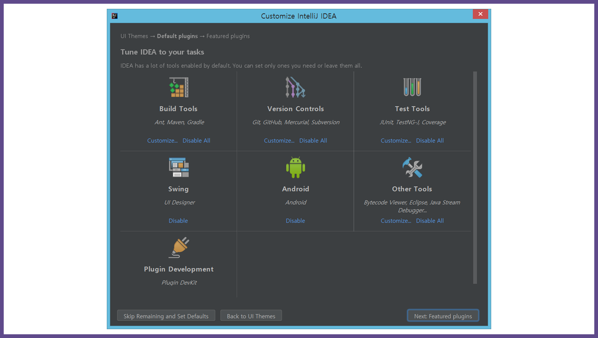Open Customize for Test Tools
The width and height of the screenshot is (598, 338).
[x=396, y=141]
